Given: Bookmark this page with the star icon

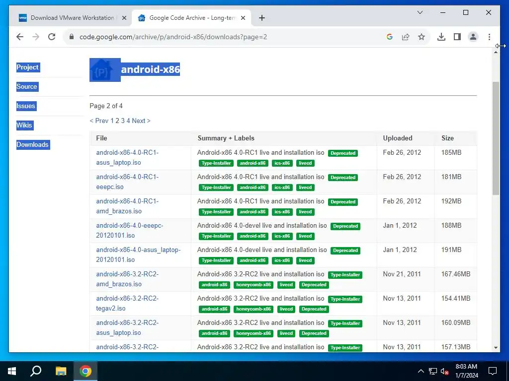Looking at the screenshot, I should coord(422,37).
